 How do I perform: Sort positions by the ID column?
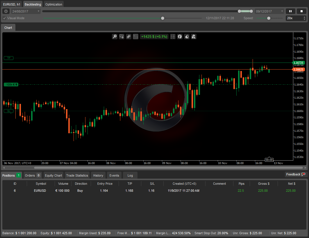[x=15, y=184]
